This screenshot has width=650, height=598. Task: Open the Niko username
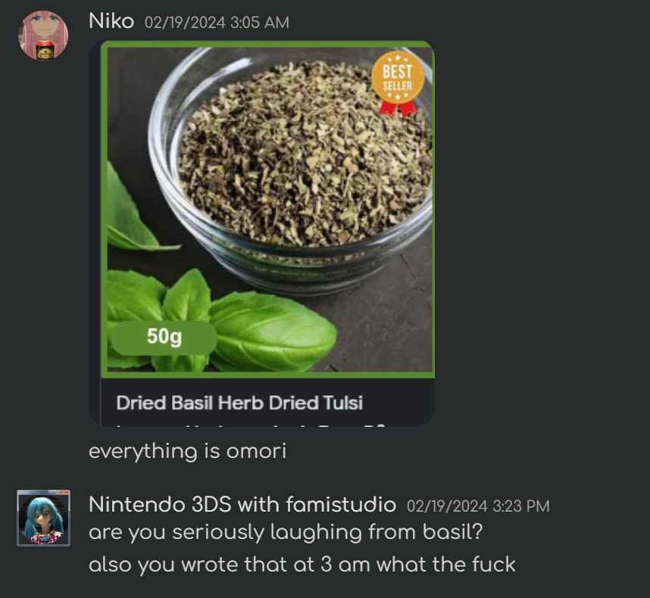point(111,20)
